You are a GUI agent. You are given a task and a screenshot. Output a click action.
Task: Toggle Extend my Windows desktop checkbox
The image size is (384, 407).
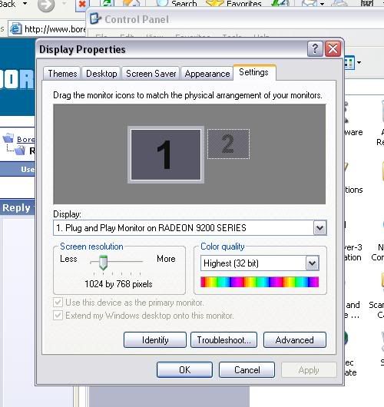point(58,316)
